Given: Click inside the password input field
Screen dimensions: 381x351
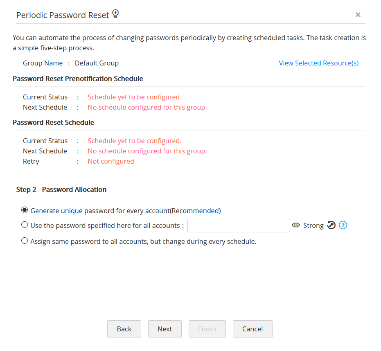Looking at the screenshot, I should pos(239,225).
